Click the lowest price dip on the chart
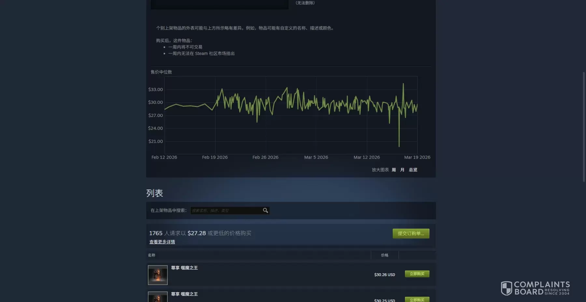Viewport: 586px width, 302px height. tap(399, 146)
